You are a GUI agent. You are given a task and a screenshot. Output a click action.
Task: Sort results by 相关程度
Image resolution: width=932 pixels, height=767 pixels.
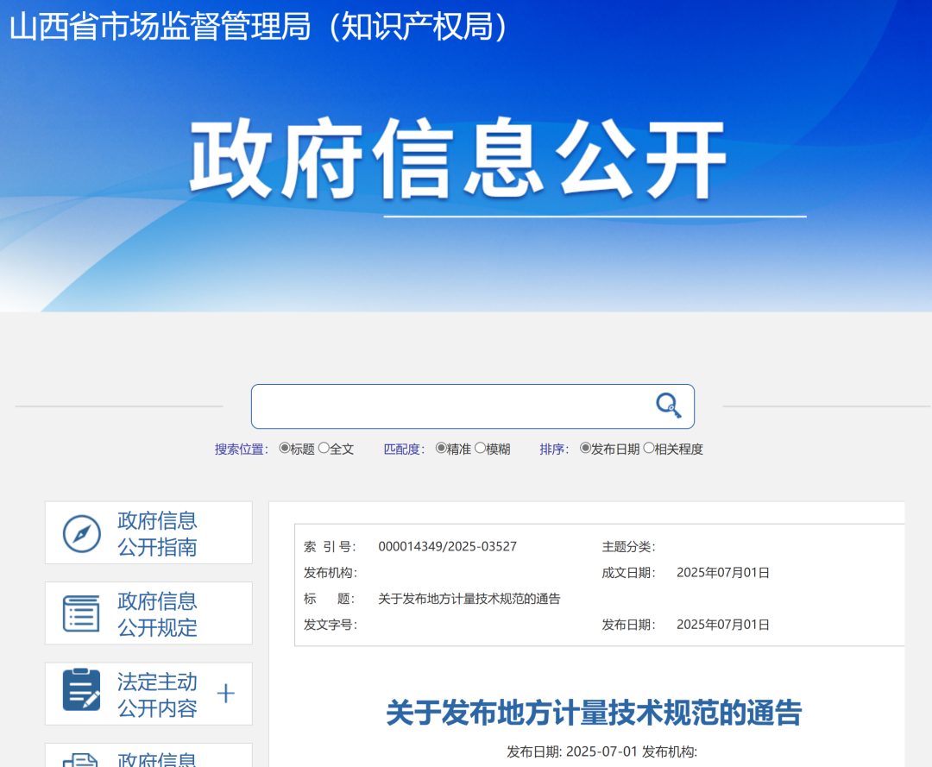click(x=649, y=449)
